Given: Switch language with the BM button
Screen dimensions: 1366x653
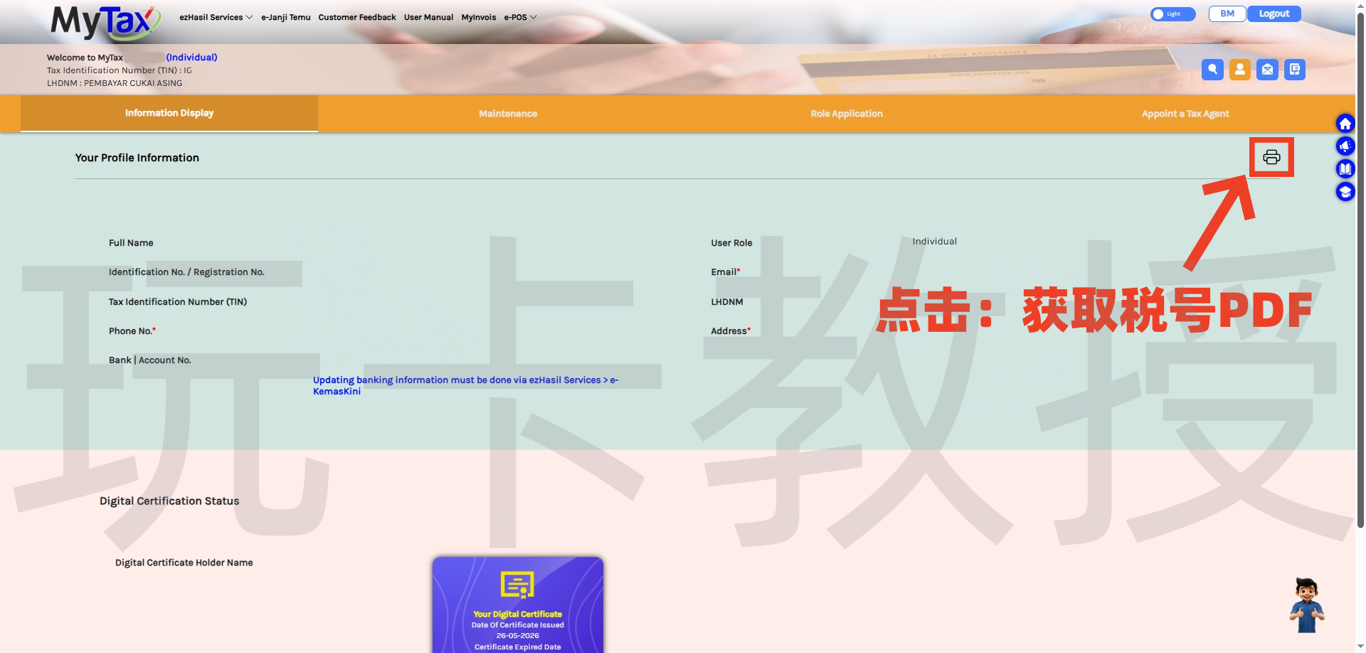Looking at the screenshot, I should click(x=1227, y=14).
